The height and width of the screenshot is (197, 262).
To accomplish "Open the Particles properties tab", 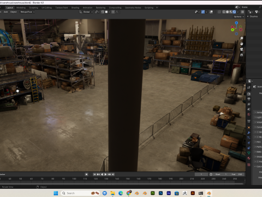I will (249, 138).
